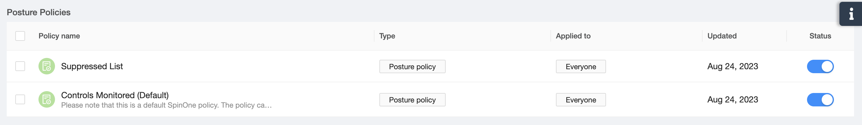Click the info icon button at top right
The height and width of the screenshot is (125, 862).
pyautogui.click(x=851, y=14)
